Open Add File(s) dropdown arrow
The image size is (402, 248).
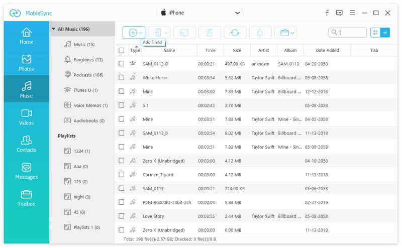pos(141,33)
